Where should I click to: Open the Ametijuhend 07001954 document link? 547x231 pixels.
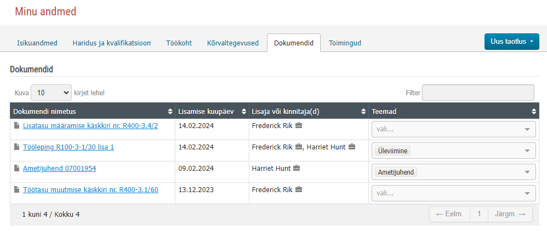click(59, 169)
